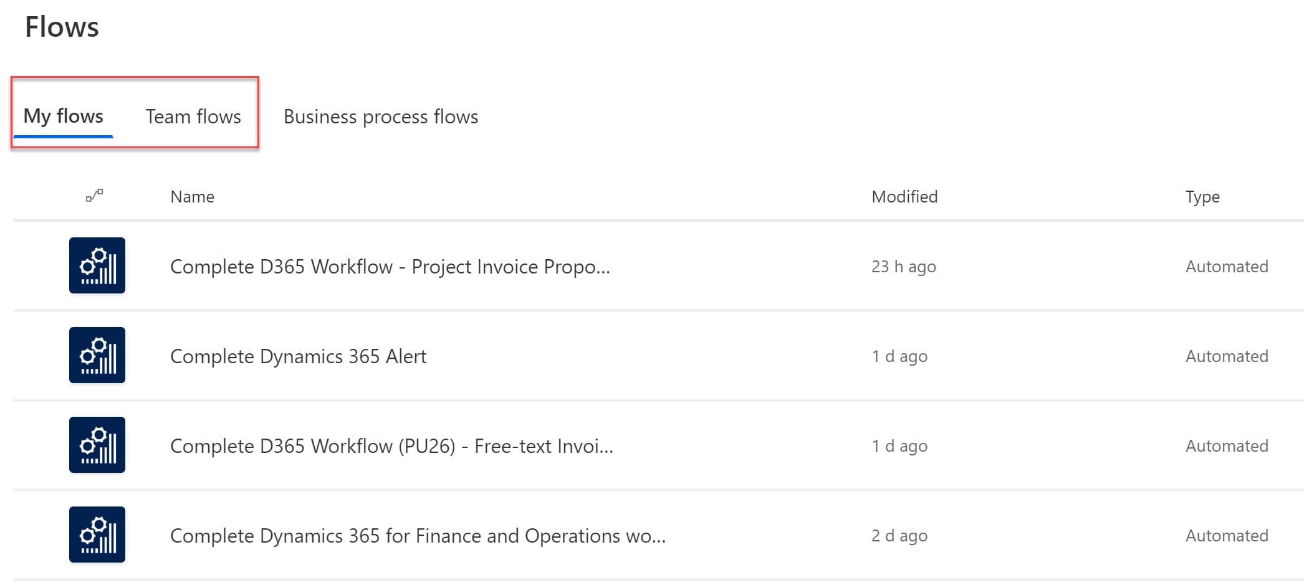1304x585 pixels.
Task: Click the Complete Dynamics 365 Alert flow icon
Action: (x=97, y=355)
